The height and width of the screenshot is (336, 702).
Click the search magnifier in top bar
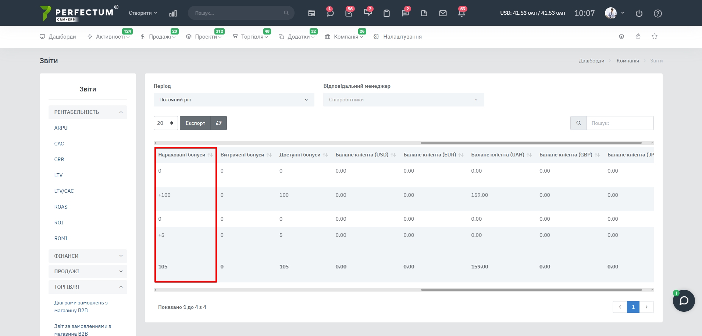(286, 13)
